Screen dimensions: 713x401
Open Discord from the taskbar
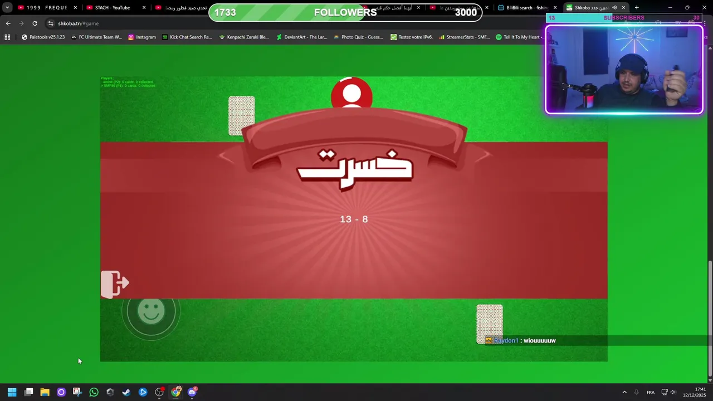point(192,392)
